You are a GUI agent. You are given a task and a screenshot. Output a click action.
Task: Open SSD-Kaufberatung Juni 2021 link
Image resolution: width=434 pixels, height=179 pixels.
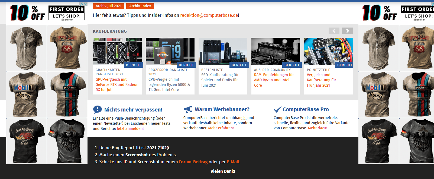(x=220, y=80)
